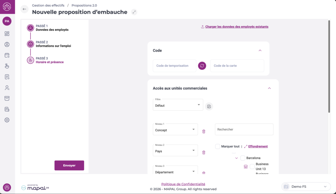Screen dimensions: 336x194
Task: Click the save filter icon beside Défaut
Action: point(209,106)
